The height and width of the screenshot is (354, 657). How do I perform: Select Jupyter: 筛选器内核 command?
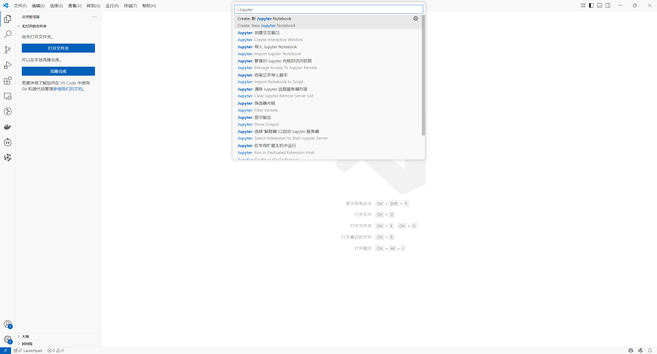pyautogui.click(x=328, y=107)
